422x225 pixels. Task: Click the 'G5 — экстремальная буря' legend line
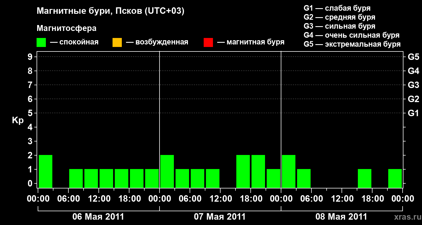coord(352,44)
